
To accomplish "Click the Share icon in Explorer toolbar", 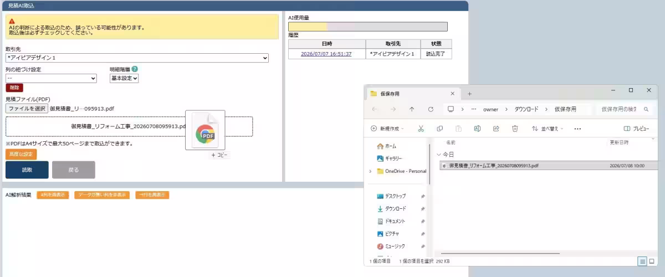I will [x=496, y=129].
